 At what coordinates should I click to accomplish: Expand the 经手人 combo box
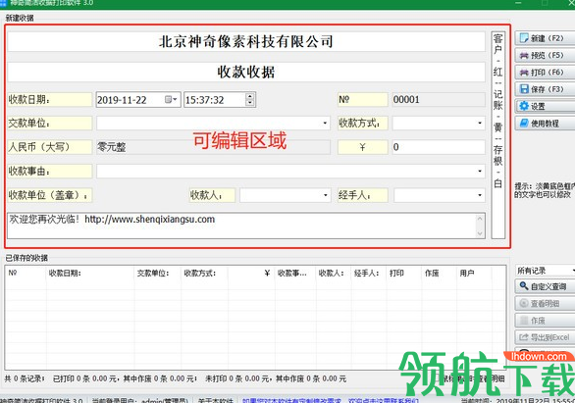click(x=480, y=195)
